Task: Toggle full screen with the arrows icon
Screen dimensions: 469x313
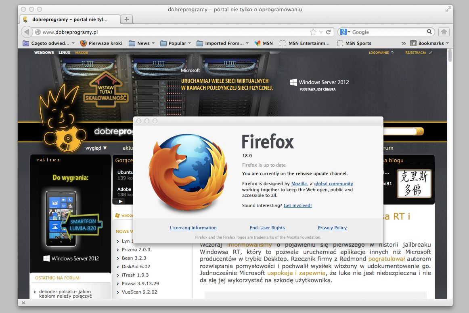Action: click(448, 9)
